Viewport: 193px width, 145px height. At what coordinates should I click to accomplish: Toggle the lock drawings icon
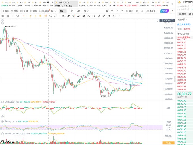(x=89, y=16)
